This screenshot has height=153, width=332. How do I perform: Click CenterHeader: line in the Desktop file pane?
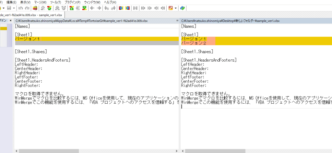(x=195, y=68)
